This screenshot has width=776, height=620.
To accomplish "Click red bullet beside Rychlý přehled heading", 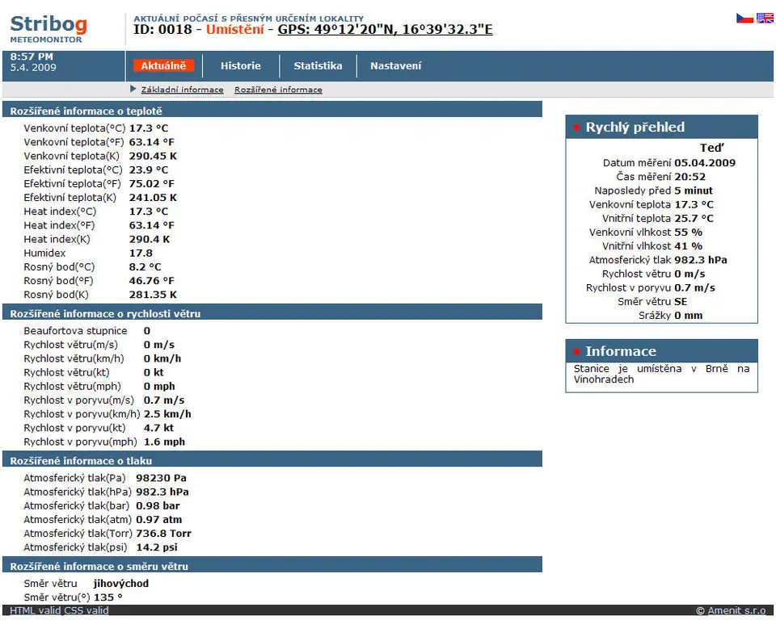I will tap(576, 128).
